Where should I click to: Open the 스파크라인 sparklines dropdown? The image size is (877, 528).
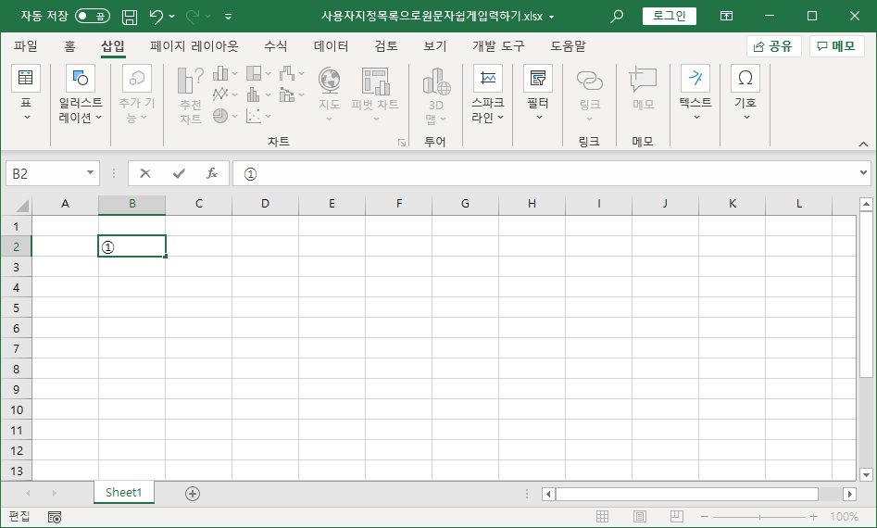488,94
